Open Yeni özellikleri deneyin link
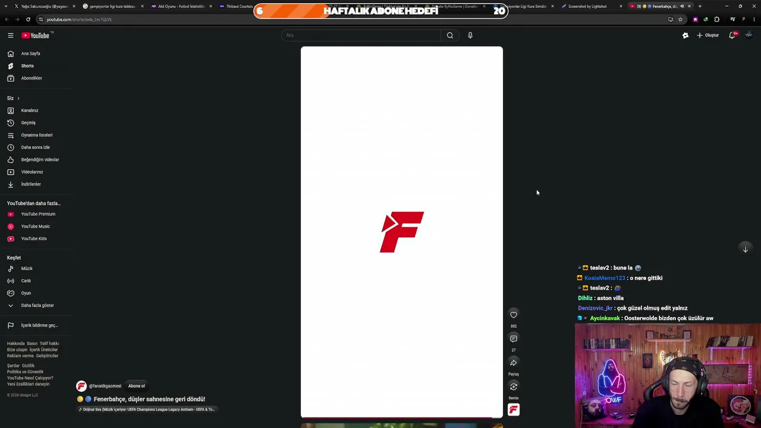761x428 pixels. click(x=29, y=384)
